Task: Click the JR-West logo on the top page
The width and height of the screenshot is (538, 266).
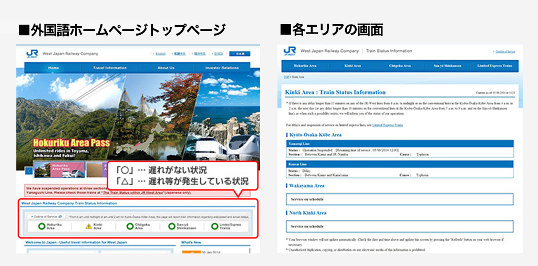Action: tap(32, 54)
